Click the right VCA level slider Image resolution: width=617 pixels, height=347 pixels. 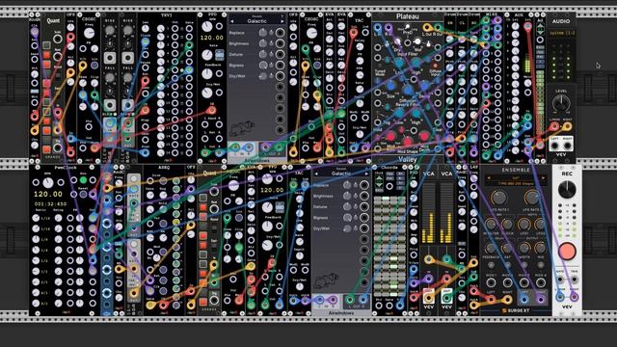(x=446, y=213)
